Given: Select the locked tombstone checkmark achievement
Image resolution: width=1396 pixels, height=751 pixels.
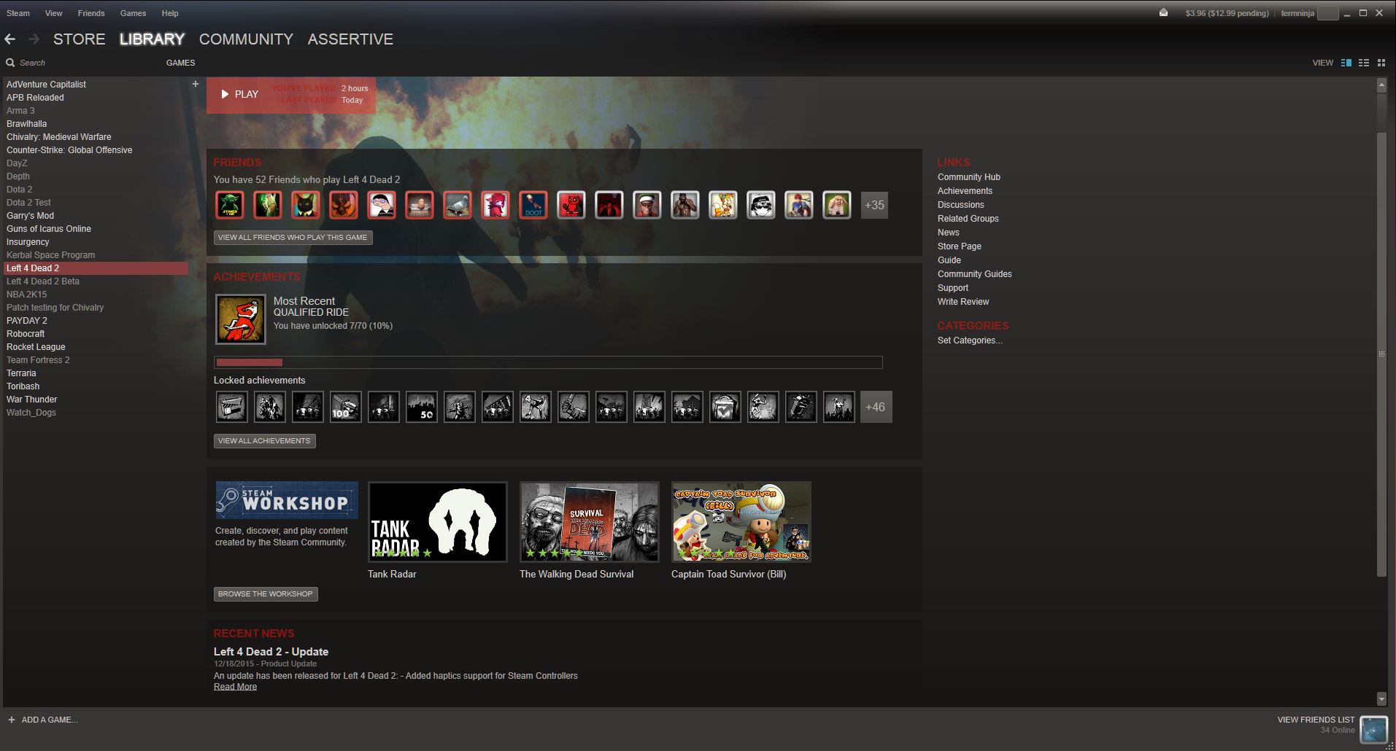Looking at the screenshot, I should click(725, 407).
